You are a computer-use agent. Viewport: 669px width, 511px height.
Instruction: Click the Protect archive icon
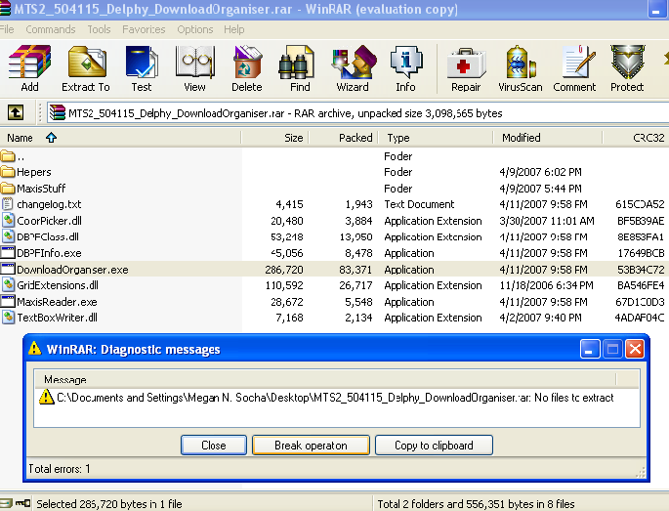(x=627, y=68)
